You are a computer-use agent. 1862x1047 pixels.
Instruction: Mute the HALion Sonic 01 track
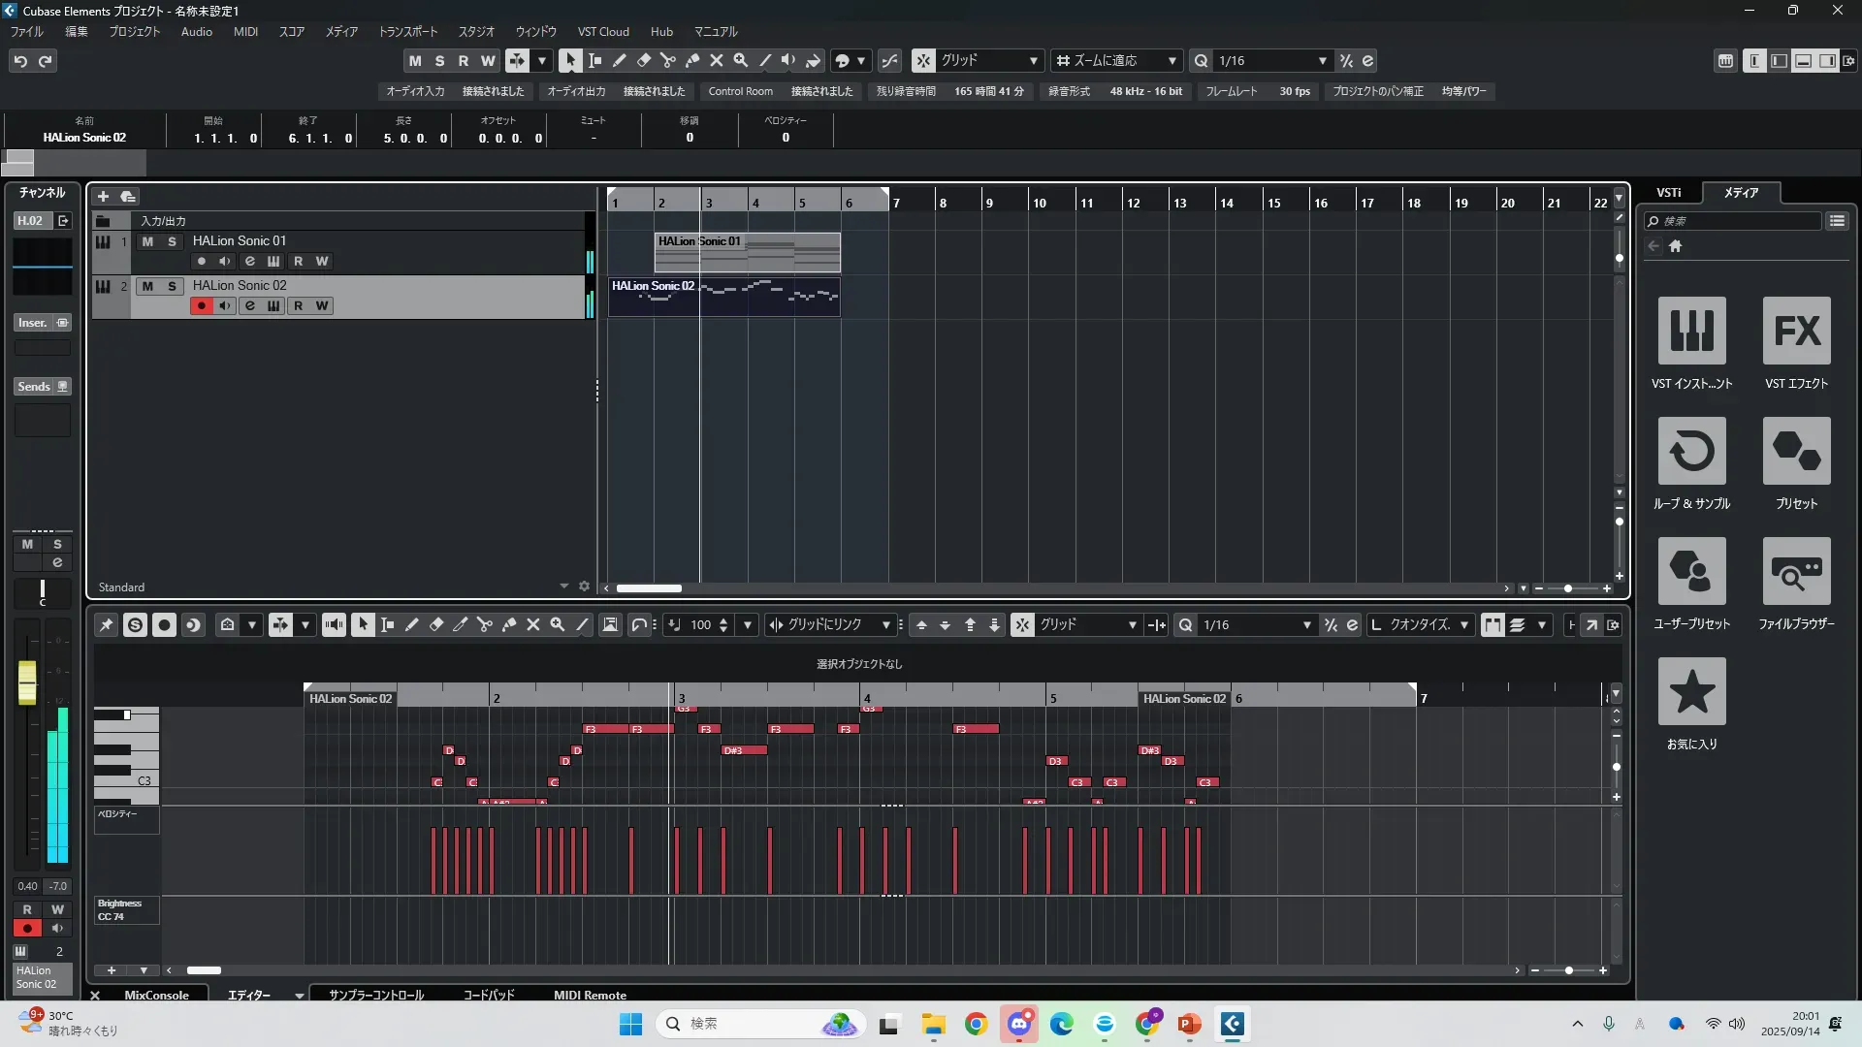147,241
